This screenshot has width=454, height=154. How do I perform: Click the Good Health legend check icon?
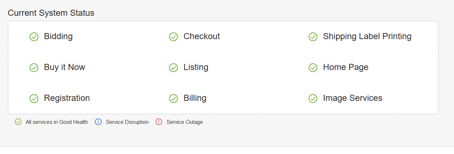click(x=18, y=122)
